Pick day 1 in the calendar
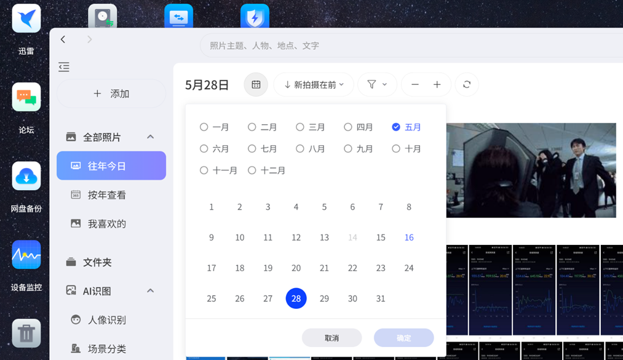 [212, 207]
